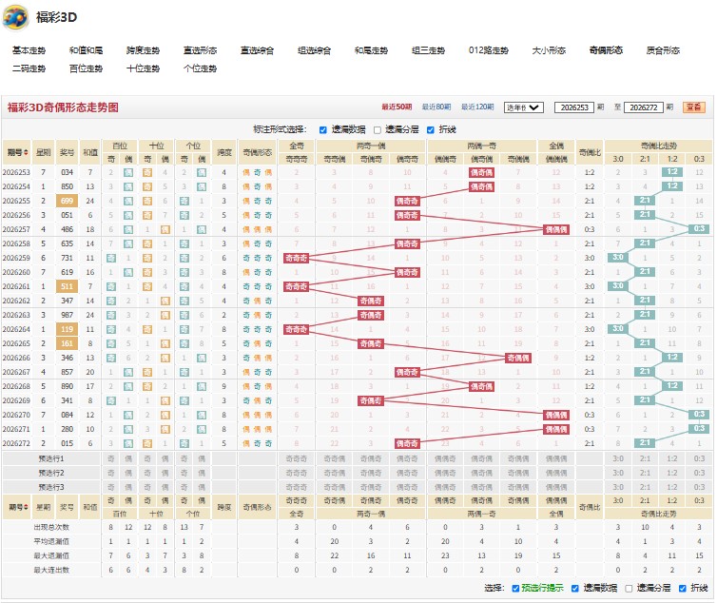This screenshot has width=717, height=603.
Task: Go to 二码走势 chart
Action: (x=29, y=68)
